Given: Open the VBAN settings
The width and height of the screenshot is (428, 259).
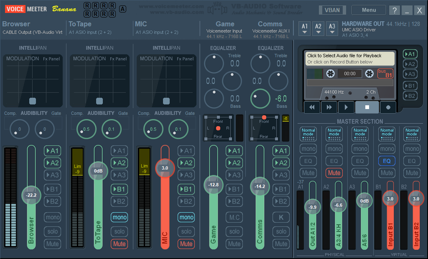Looking at the screenshot, I should (332, 10).
